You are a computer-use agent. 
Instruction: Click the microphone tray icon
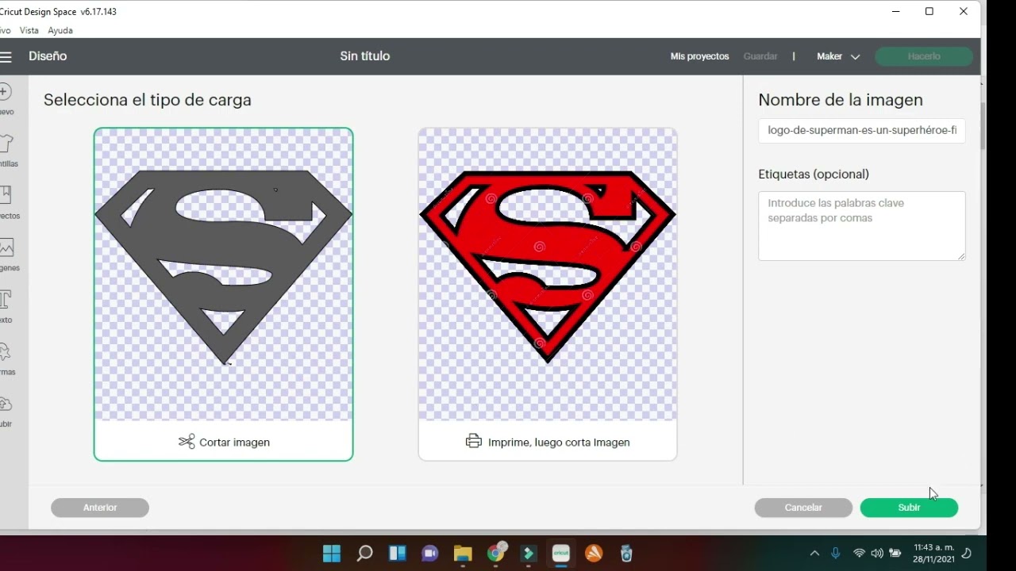click(x=836, y=554)
